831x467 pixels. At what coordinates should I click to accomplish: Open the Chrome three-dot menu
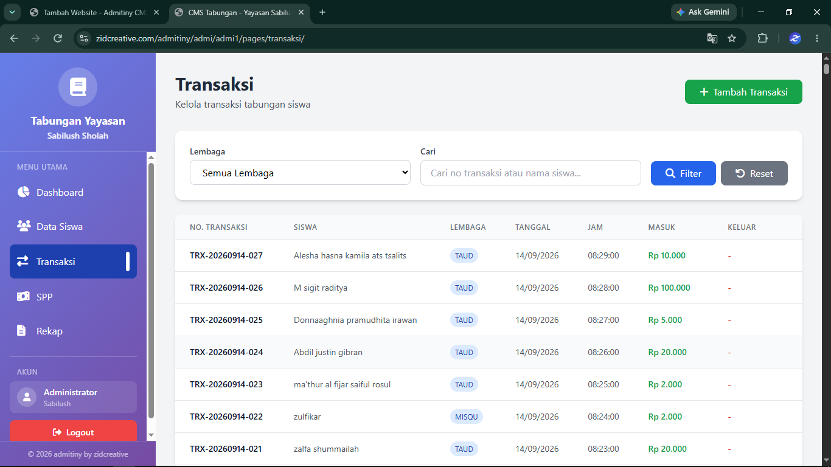point(816,38)
